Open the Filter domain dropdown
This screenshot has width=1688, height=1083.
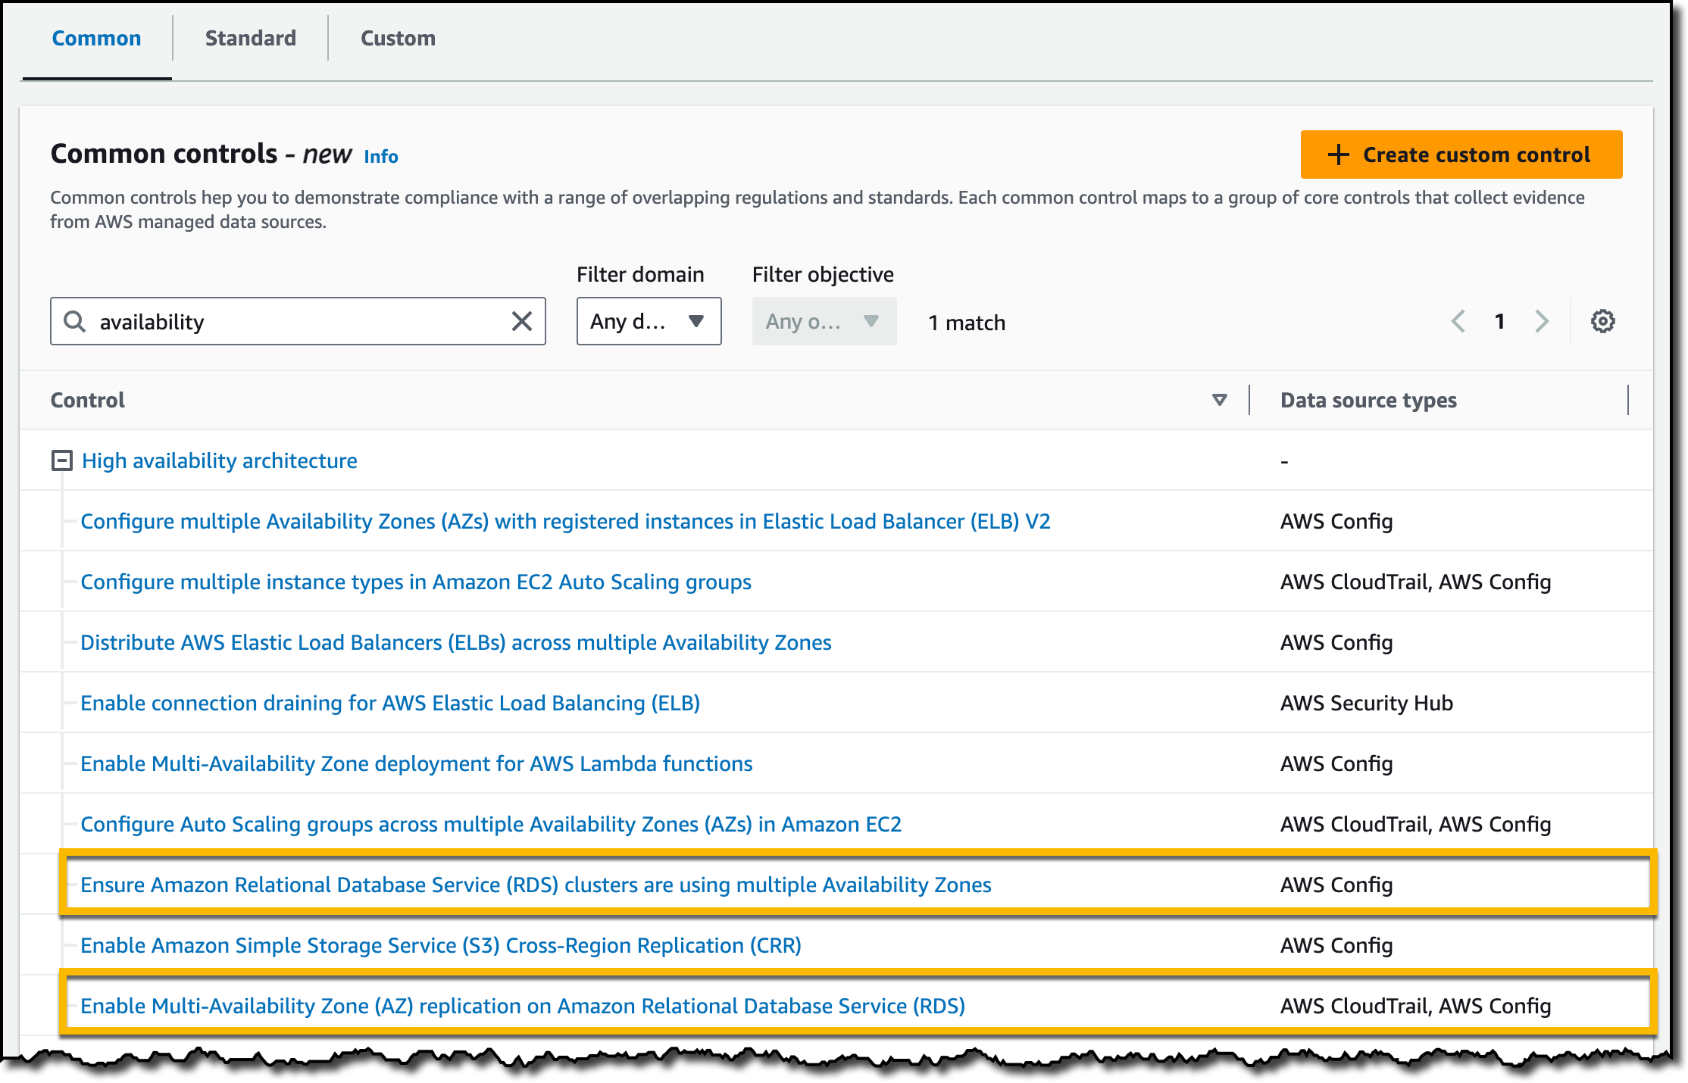pyautogui.click(x=649, y=321)
